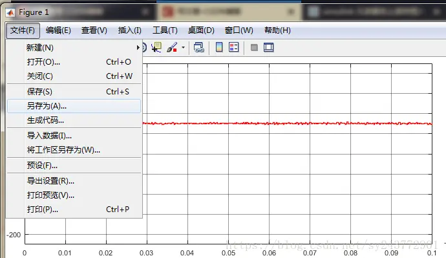
Task: Click the Link Plot toolbar icon
Action: 199,47
